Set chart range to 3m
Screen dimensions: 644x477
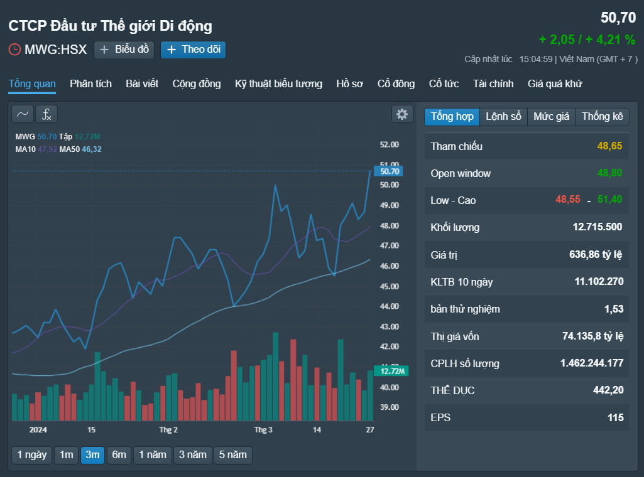click(x=92, y=455)
